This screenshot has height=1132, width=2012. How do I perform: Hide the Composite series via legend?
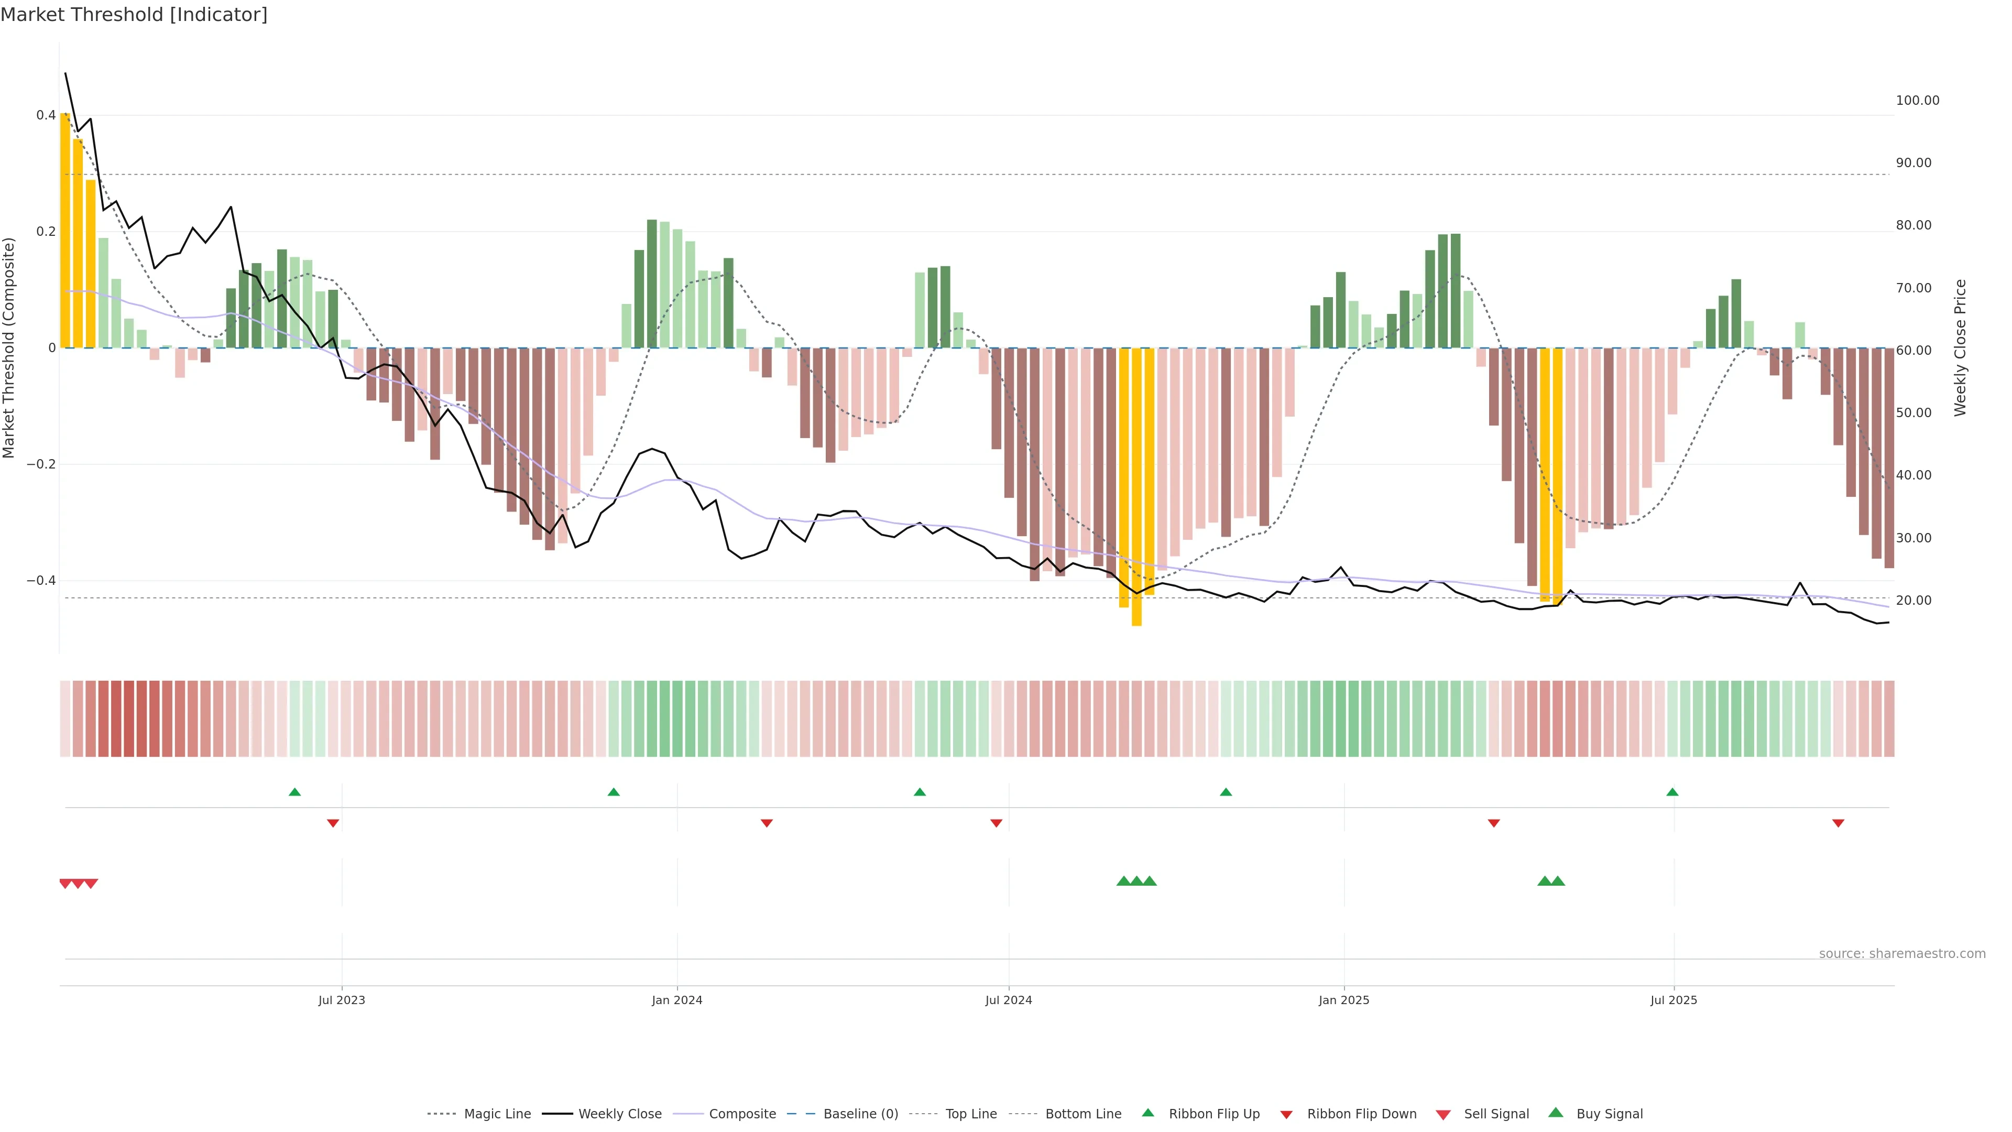click(x=742, y=1114)
